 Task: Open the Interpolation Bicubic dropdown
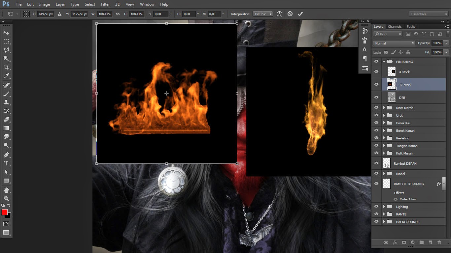point(263,14)
